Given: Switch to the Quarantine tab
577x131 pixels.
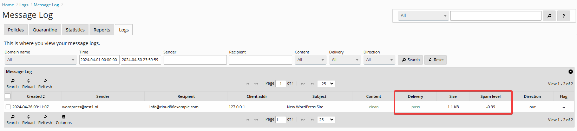Looking at the screenshot, I should pyautogui.click(x=45, y=30).
